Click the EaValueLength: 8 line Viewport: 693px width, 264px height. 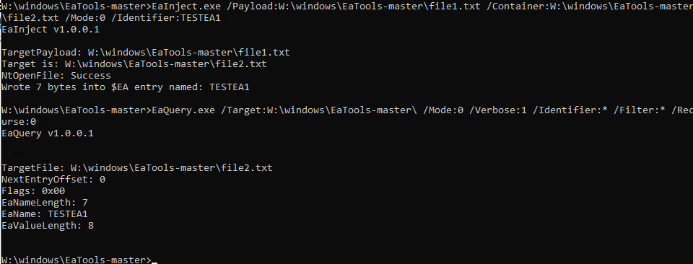coord(48,226)
